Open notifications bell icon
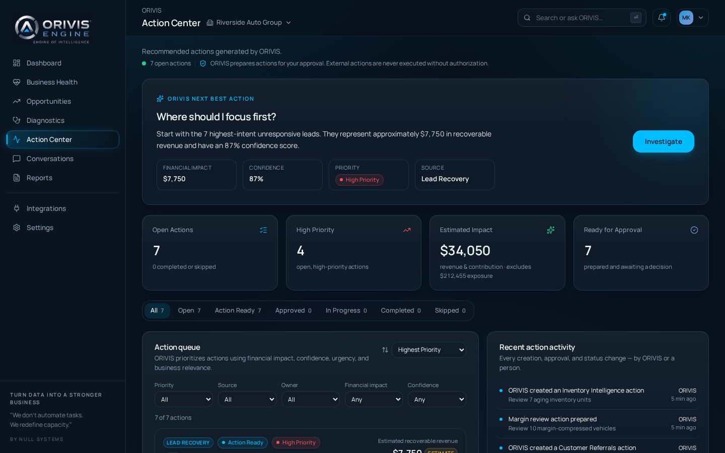 [662, 18]
